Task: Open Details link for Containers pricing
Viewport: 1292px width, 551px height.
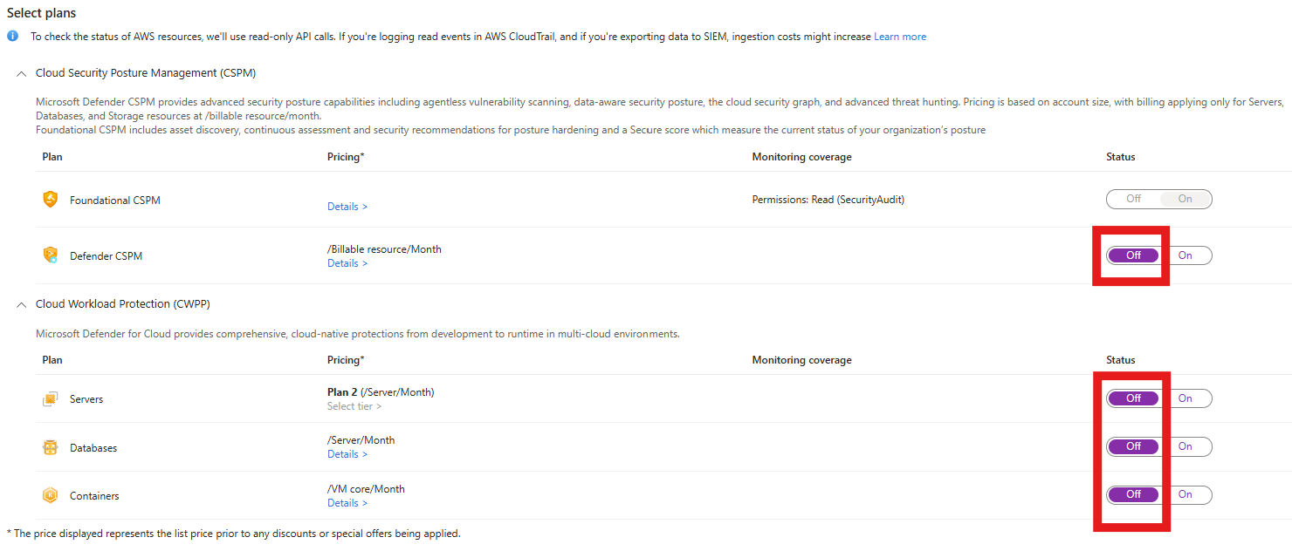Action: [x=347, y=503]
